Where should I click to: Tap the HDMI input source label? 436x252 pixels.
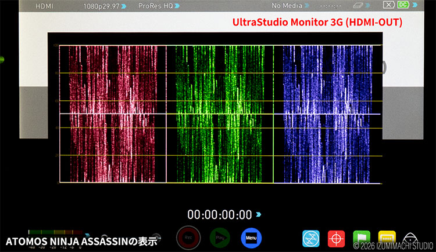point(44,6)
